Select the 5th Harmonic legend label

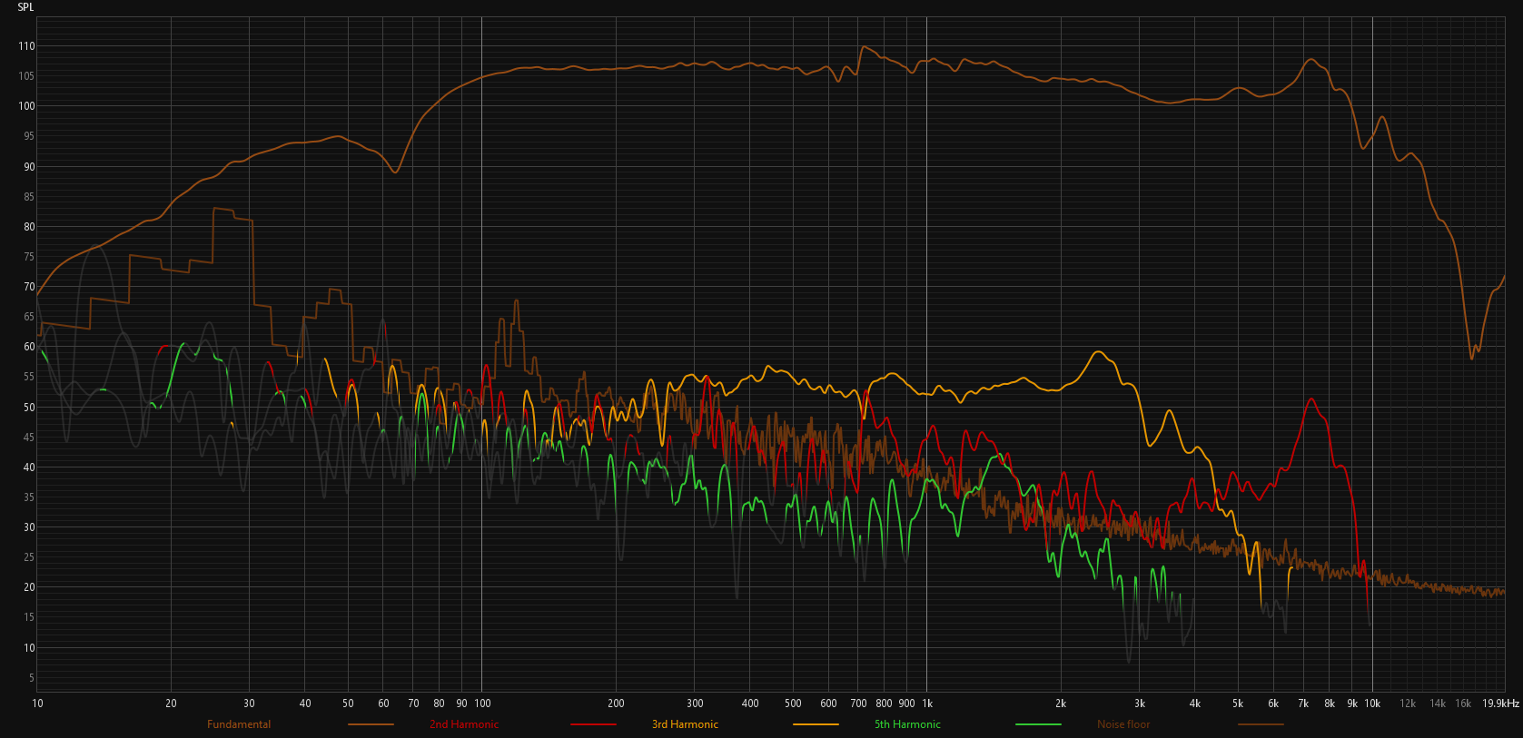(907, 724)
